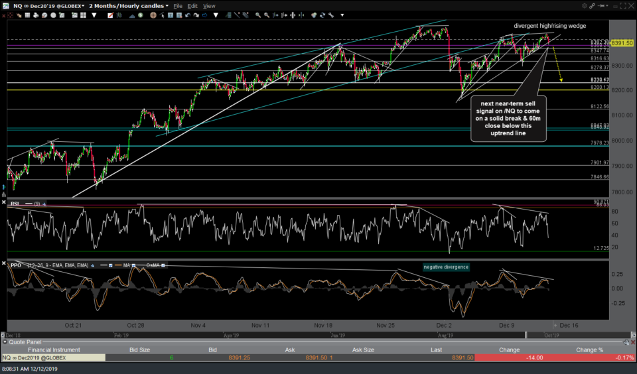637x374 pixels.
Task: Click the chart app logo icon
Action: pos(6,6)
